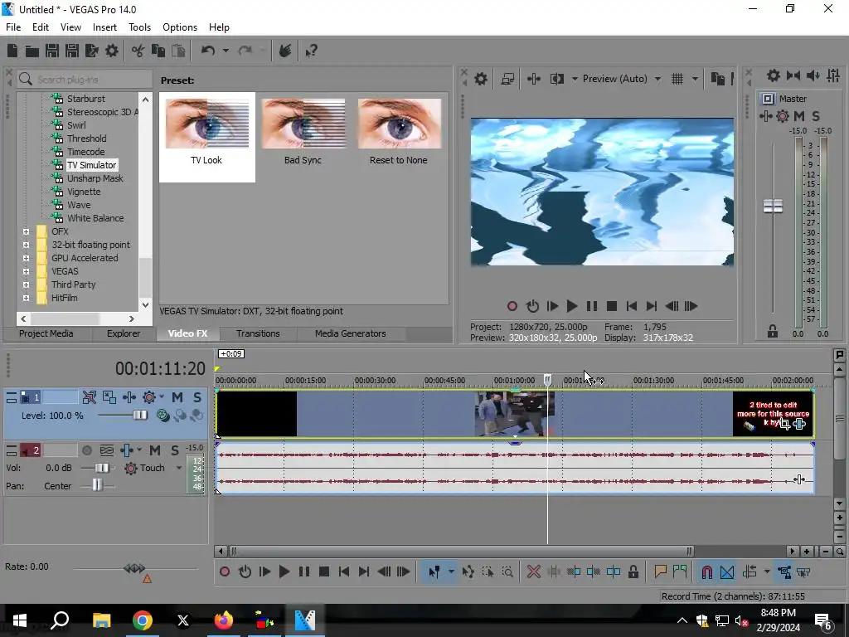Play timeline from bottom transport bar
The image size is (849, 637).
point(284,571)
